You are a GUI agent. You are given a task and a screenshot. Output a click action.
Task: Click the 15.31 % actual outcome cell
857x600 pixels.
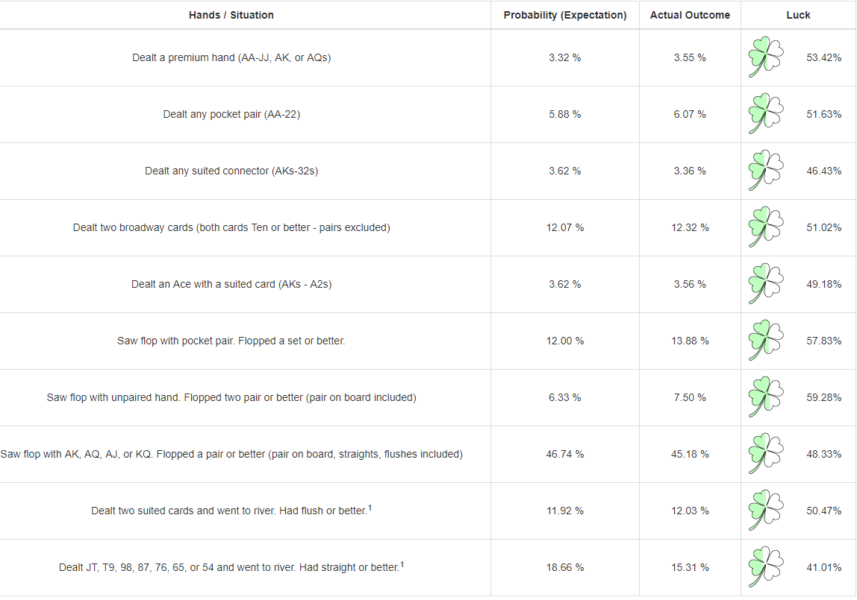click(x=690, y=568)
